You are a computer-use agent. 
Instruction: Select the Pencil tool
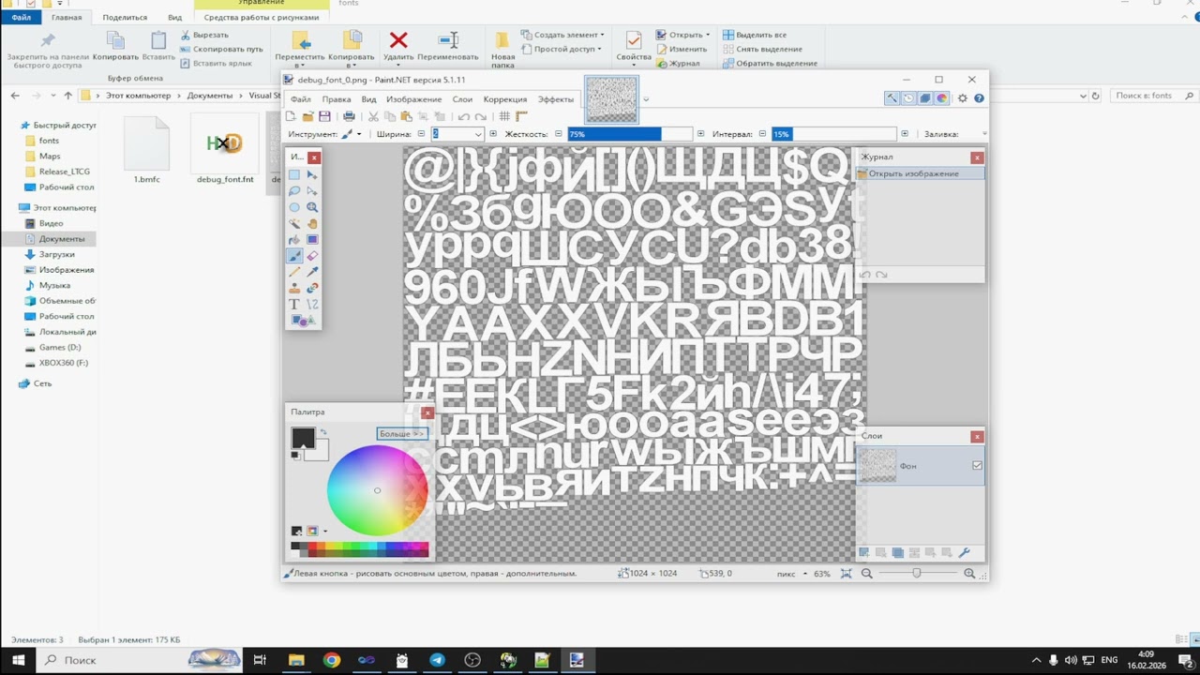294,272
